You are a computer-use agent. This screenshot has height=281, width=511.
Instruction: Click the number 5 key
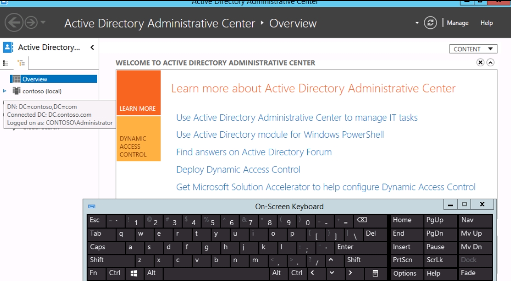click(210, 221)
